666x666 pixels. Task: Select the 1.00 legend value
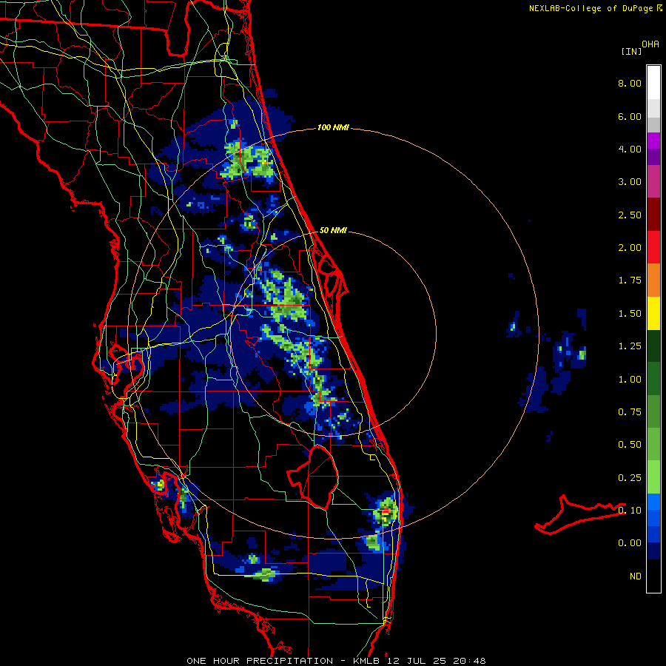coord(630,380)
